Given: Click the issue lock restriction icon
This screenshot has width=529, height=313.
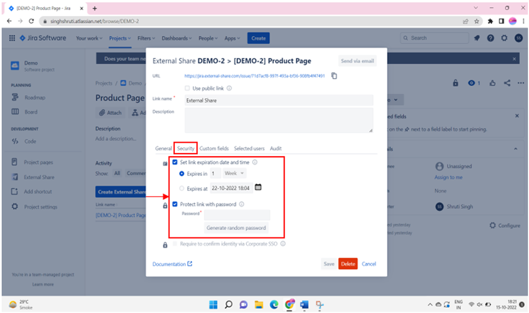Looking at the screenshot, I should click(455, 83).
